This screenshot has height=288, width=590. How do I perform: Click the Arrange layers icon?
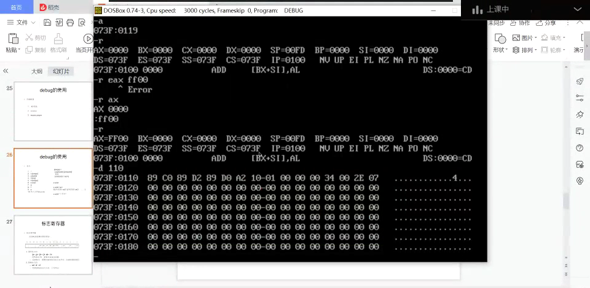(516, 50)
